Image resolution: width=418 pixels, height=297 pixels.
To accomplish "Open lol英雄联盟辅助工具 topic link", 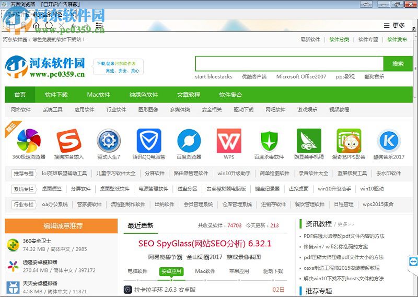I will pos(64,173).
